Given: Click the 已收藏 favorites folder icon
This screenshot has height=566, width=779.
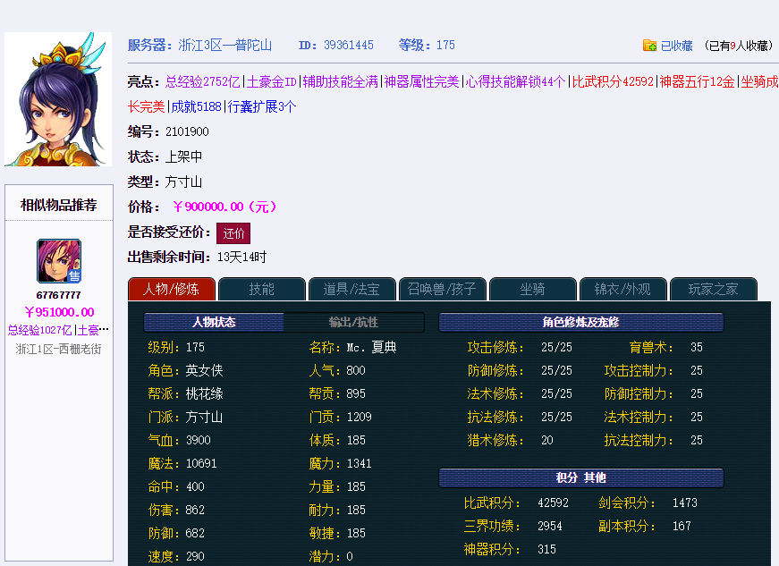Looking at the screenshot, I should (x=649, y=46).
